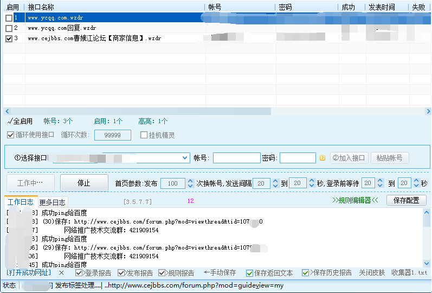The width and height of the screenshot is (432, 293).
Task: Open the 选择接口 dropdown list
Action: (185, 158)
